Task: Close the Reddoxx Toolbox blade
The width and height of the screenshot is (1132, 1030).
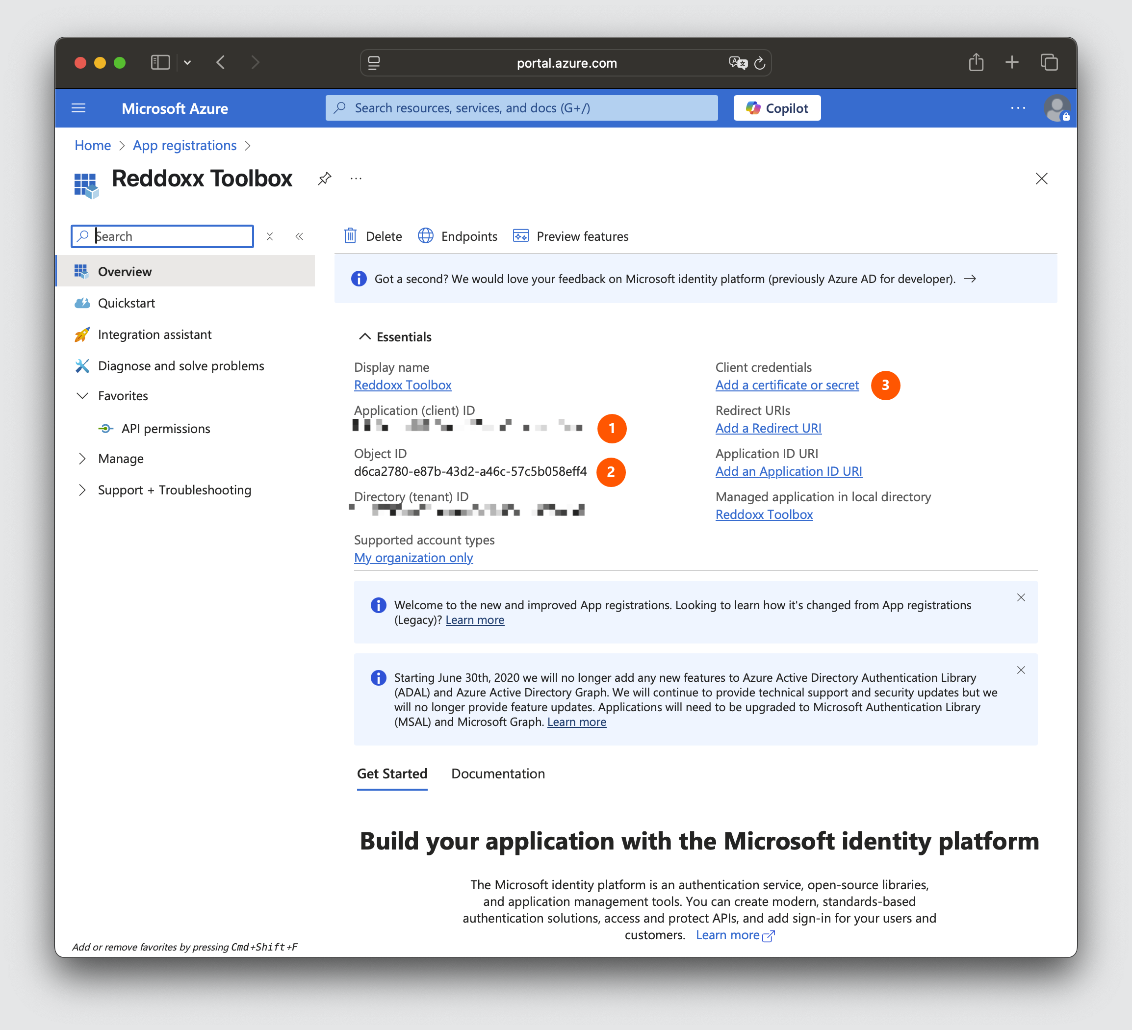Action: (1041, 179)
